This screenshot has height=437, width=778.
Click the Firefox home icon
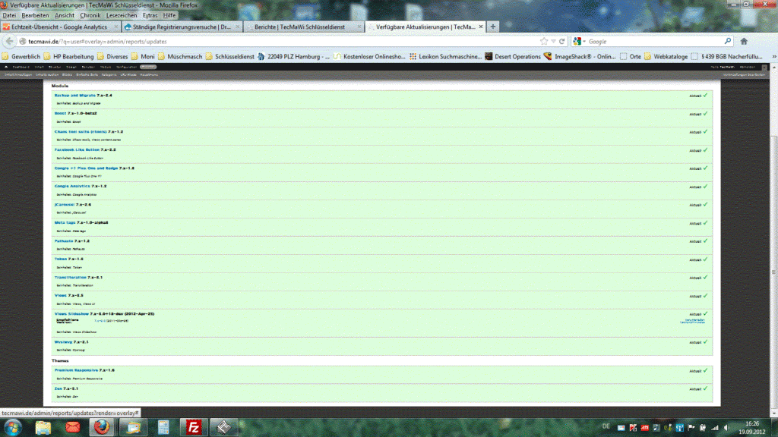click(x=743, y=41)
